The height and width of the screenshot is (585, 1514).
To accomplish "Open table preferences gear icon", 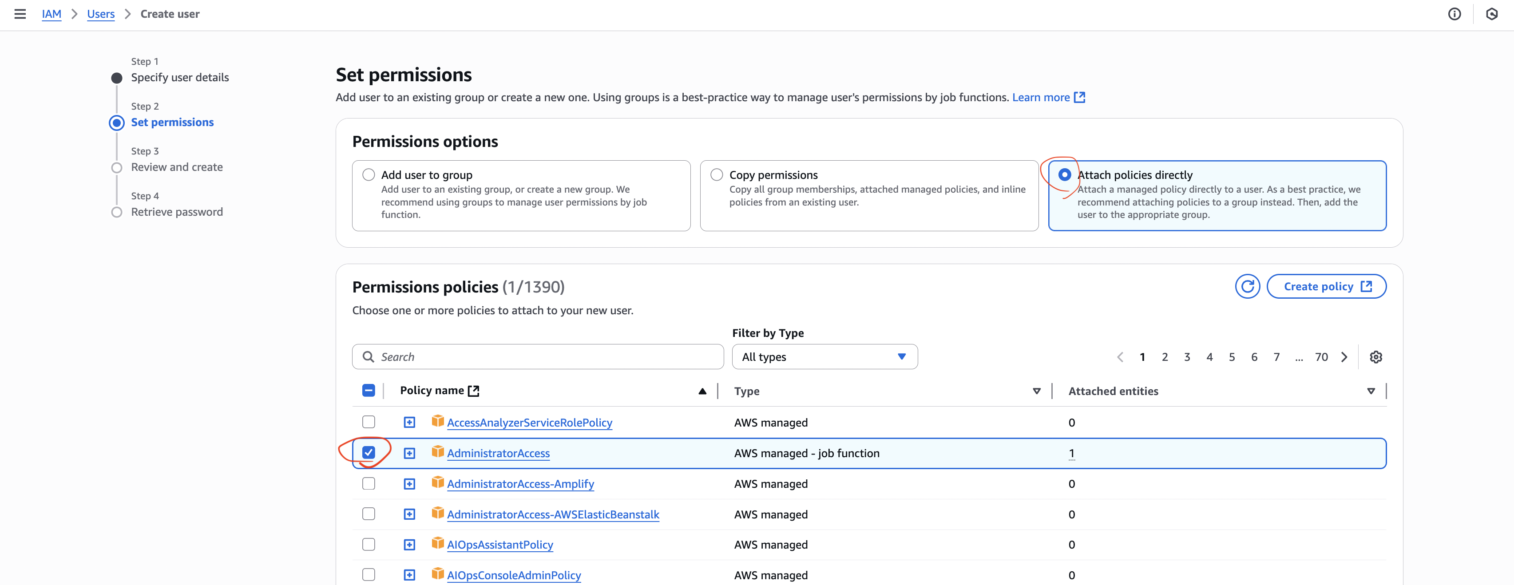I will tap(1375, 357).
